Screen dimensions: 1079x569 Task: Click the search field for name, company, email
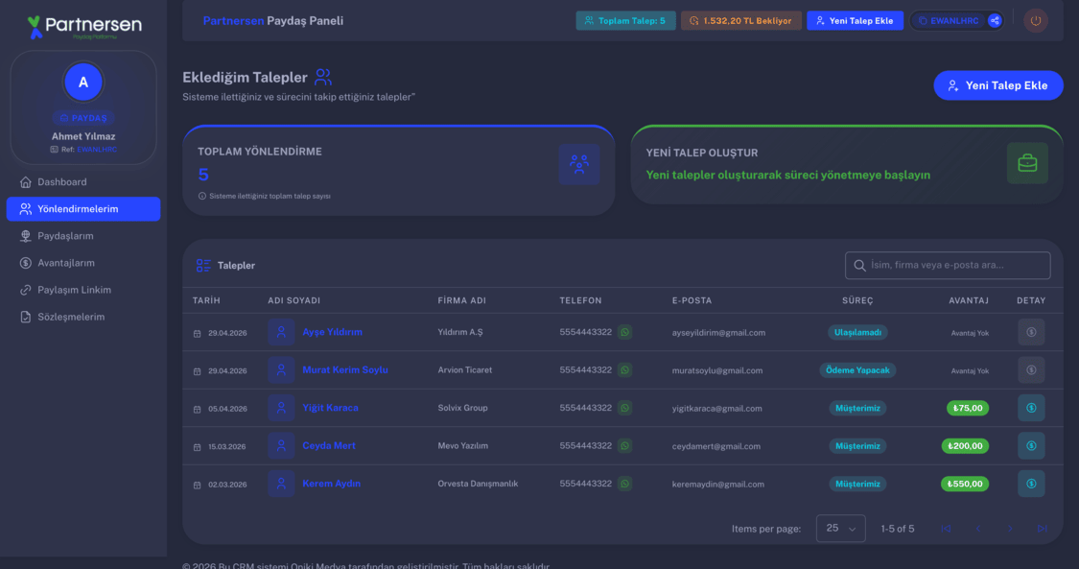(x=948, y=265)
